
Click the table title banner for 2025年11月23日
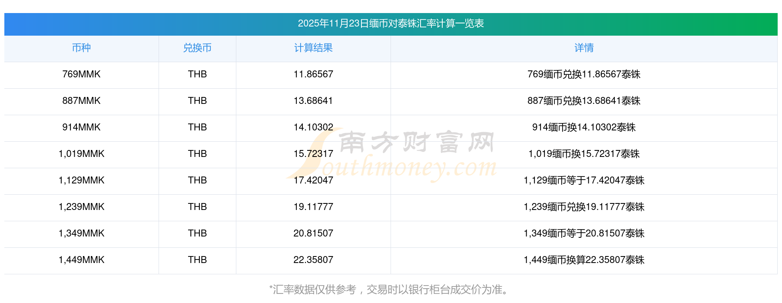coord(391,23)
